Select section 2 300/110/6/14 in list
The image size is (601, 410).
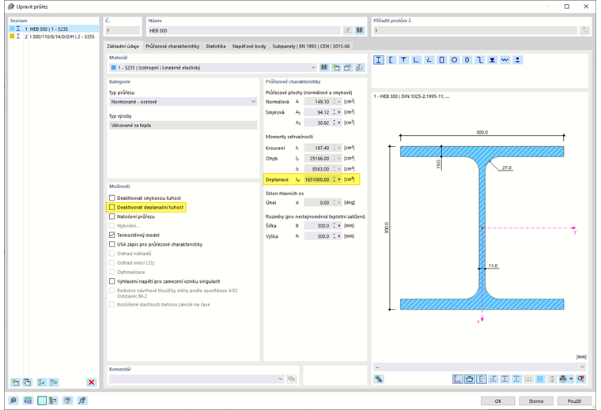click(x=54, y=36)
